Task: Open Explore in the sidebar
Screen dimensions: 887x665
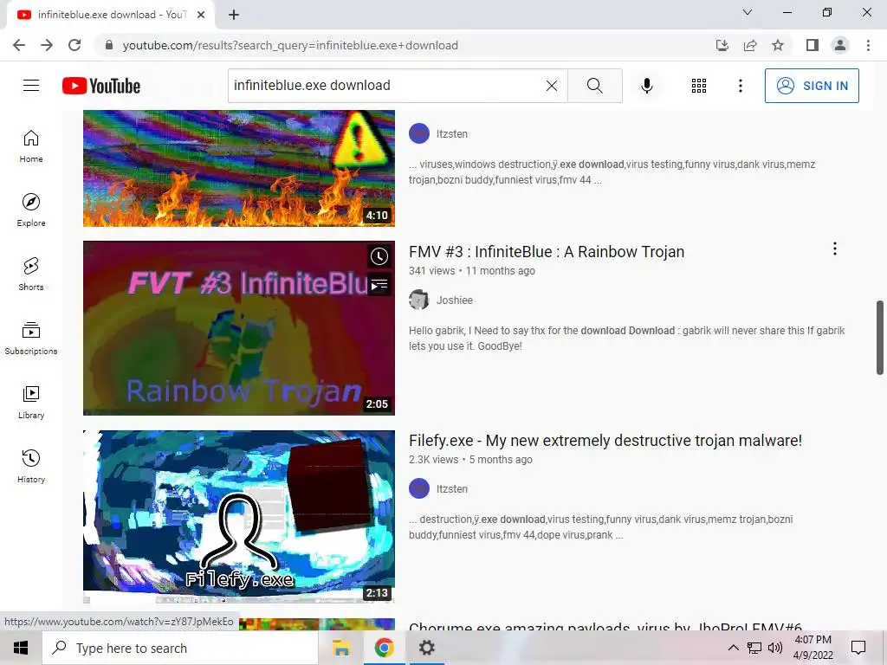Action: [31, 210]
